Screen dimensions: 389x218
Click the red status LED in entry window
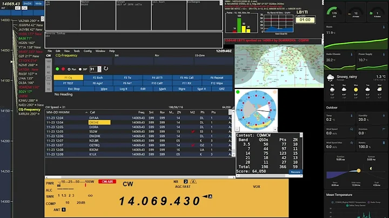(63, 69)
